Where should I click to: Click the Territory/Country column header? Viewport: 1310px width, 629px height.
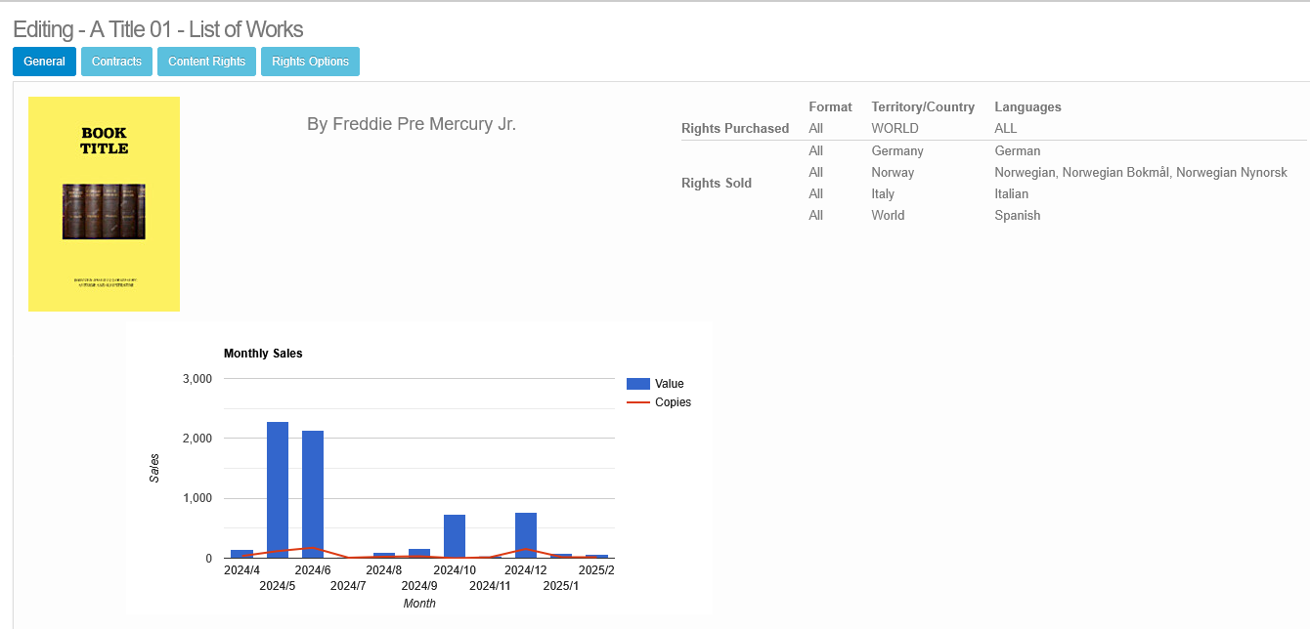(923, 107)
